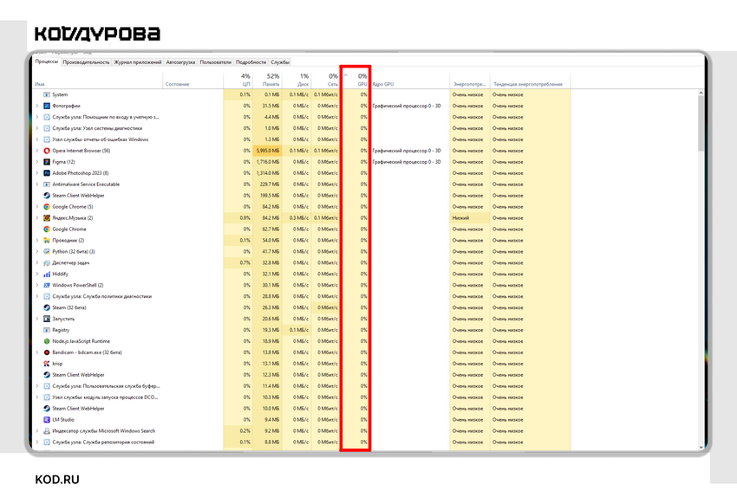Click the Проводник (2) folder icon
The width and height of the screenshot is (737, 504).
47,240
